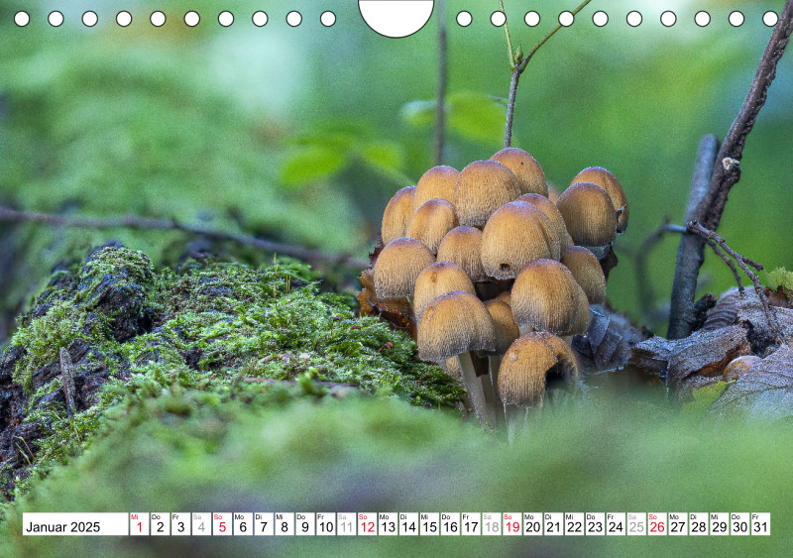Select Wednesday 15 cell
The width and height of the screenshot is (793, 558).
click(429, 524)
